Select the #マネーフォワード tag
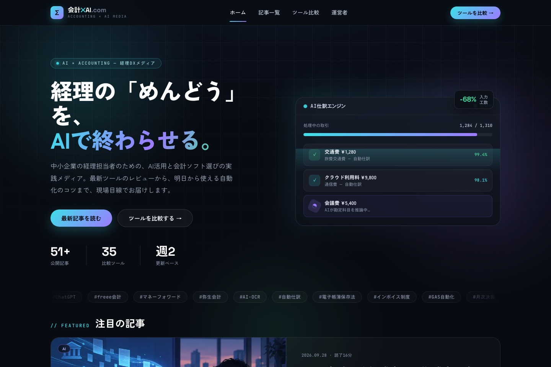Screen dimensions: 551x367 tap(160, 297)
